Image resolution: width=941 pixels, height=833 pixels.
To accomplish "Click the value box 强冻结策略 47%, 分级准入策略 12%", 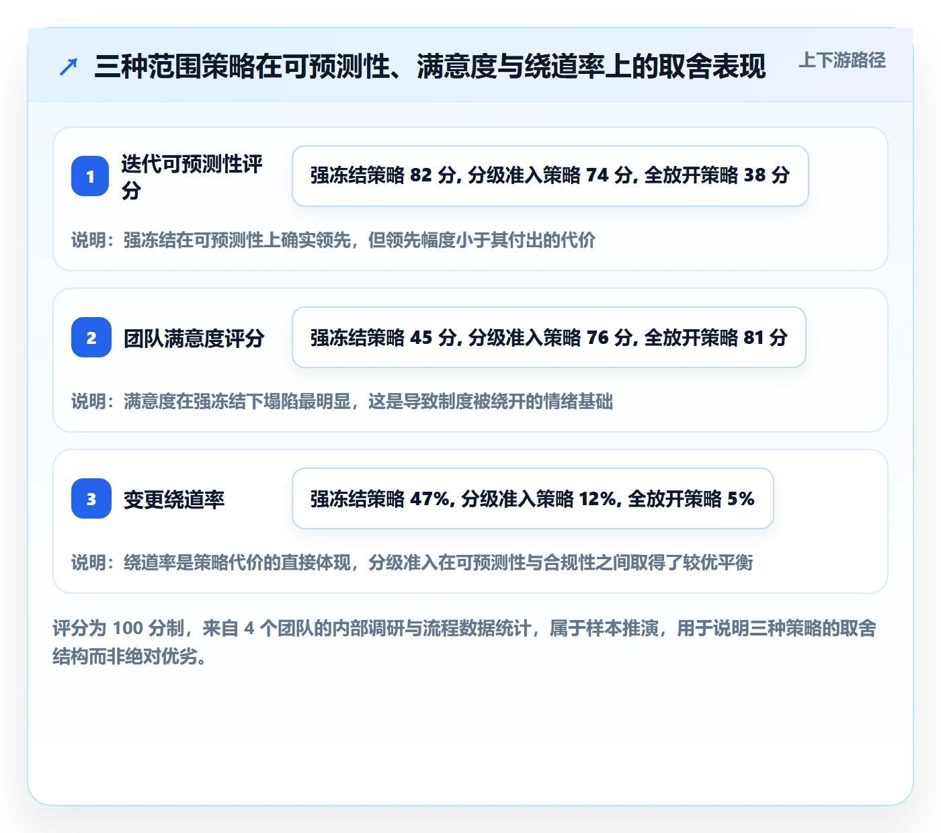I will click(x=532, y=498).
